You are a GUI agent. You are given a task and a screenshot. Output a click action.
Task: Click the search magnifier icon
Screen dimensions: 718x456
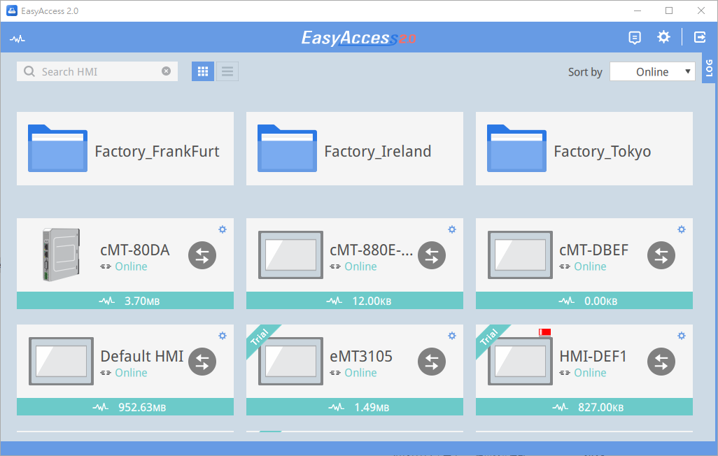tap(29, 71)
